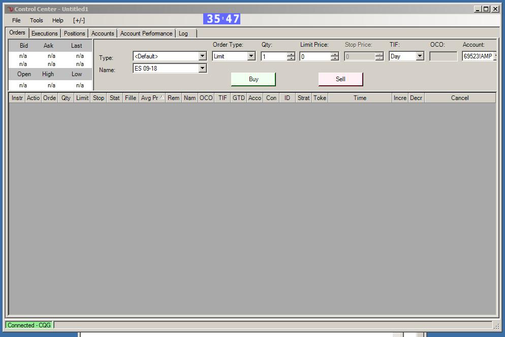Sort by TIF grid column header
Screen dimensions: 505x337
223,98
